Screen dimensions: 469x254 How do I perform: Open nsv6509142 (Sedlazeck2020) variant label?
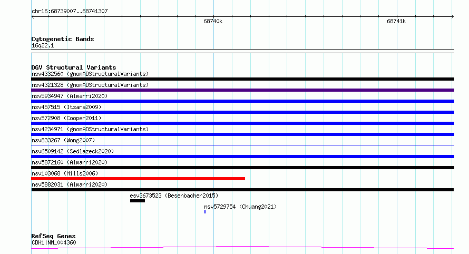click(73, 151)
